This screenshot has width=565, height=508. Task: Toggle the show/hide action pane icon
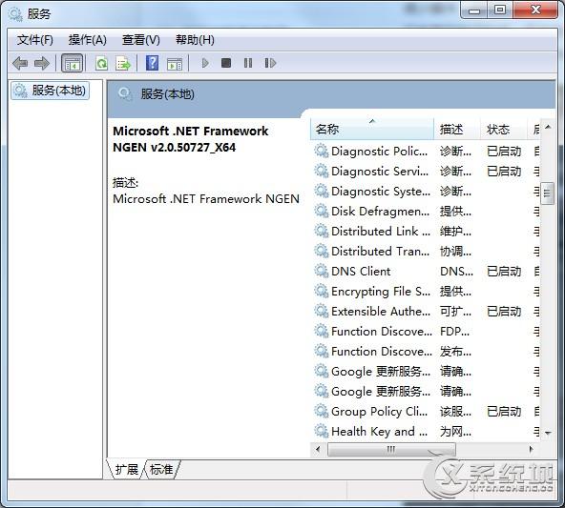[175, 64]
